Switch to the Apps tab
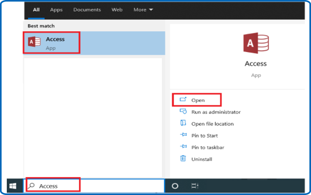 tap(56, 10)
